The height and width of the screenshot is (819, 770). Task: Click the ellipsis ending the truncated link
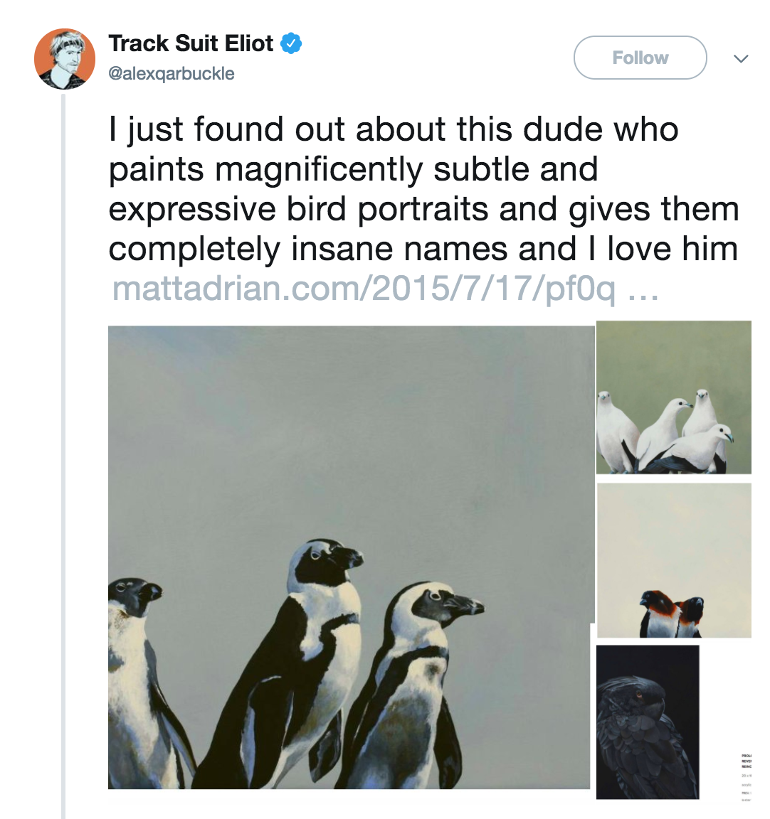[x=643, y=290]
